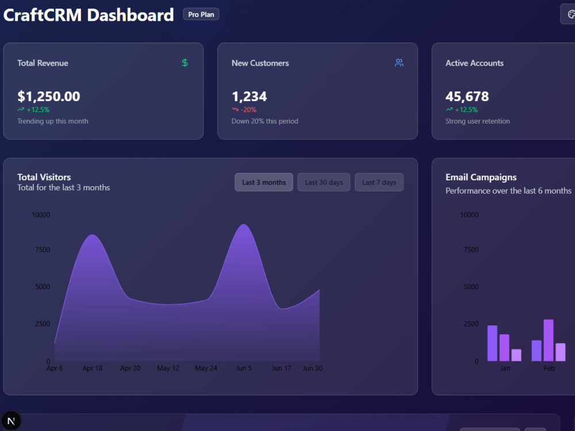Click the May 24 axis label
The image size is (575, 431).
coord(206,368)
